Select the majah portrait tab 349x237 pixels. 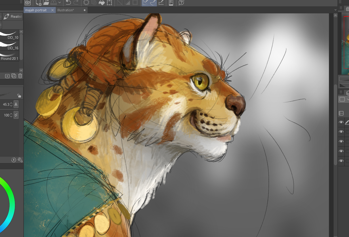[36, 10]
